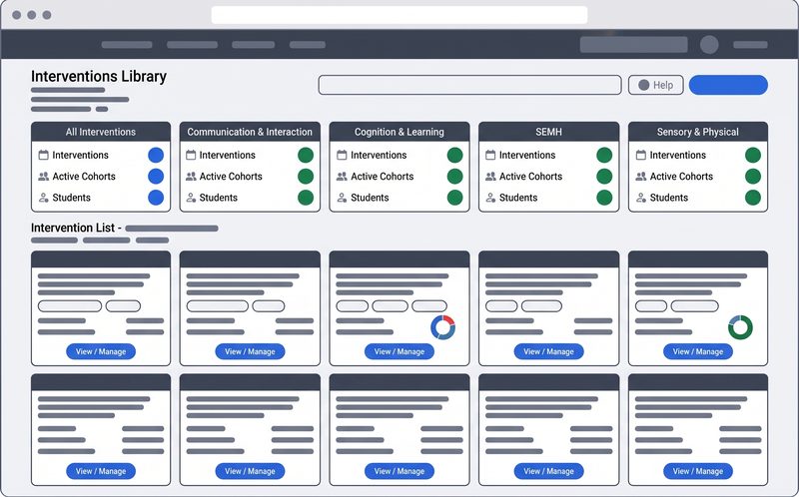Image resolution: width=799 pixels, height=497 pixels.
Task: Click the calendar icon in the Communication & Interaction card
Action: [x=191, y=155]
